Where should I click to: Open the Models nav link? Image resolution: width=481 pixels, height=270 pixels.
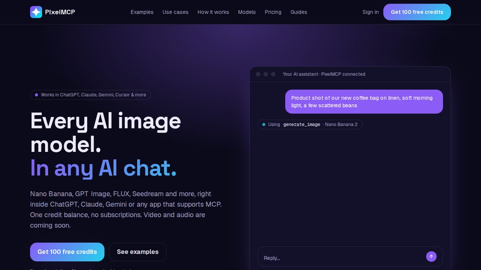point(247,12)
